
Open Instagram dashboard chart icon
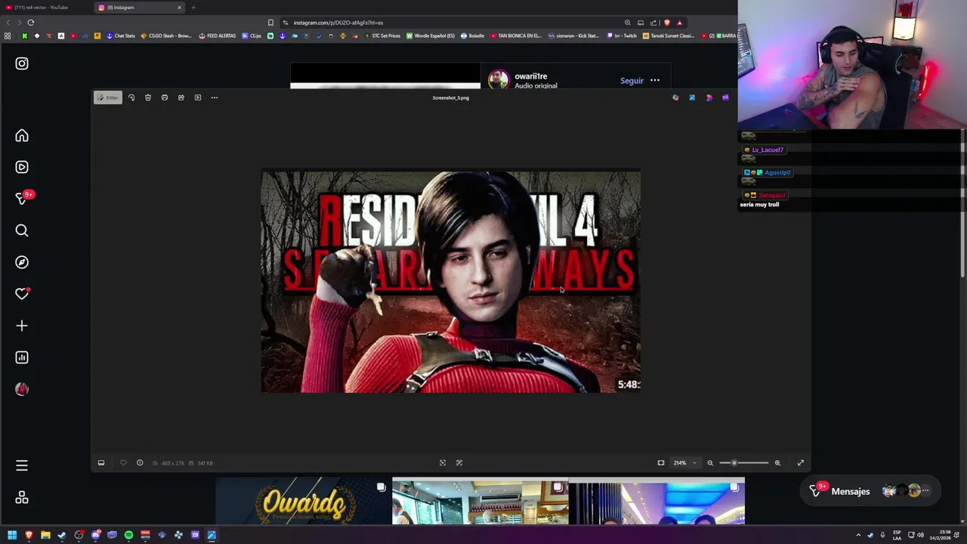(x=22, y=357)
